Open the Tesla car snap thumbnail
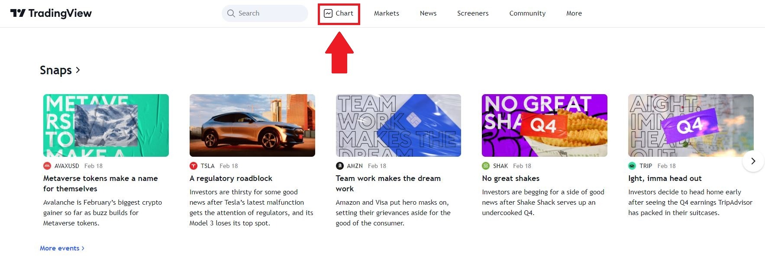The image size is (765, 266). coord(252,125)
